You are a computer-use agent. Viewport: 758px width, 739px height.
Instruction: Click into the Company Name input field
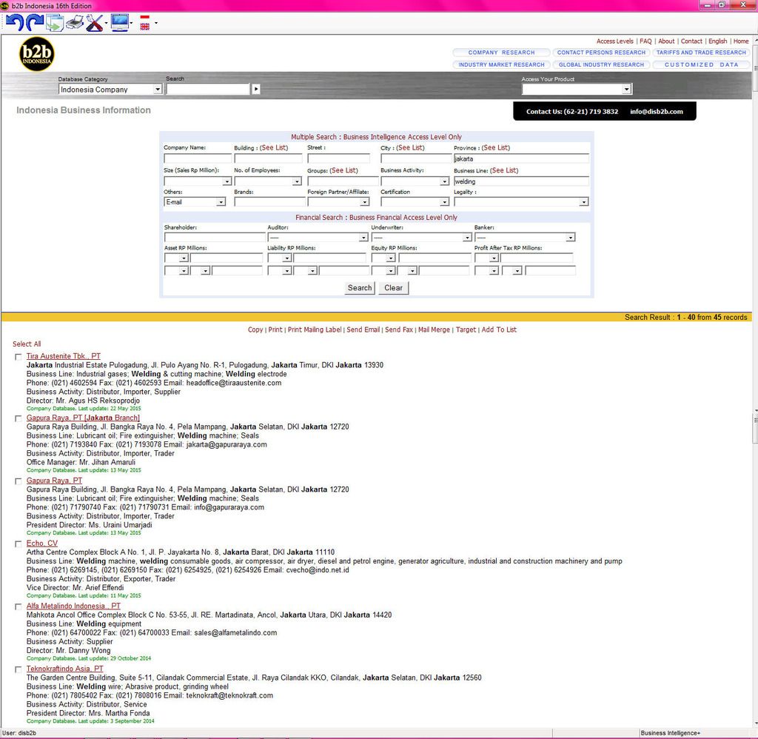pos(198,158)
